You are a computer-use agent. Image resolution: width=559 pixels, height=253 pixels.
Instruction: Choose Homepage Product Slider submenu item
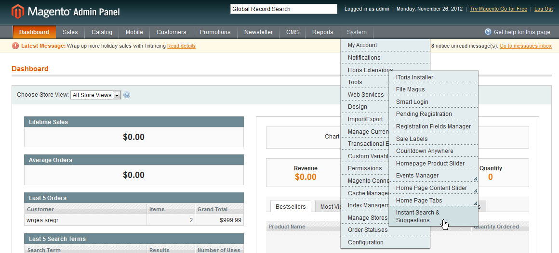433,164
